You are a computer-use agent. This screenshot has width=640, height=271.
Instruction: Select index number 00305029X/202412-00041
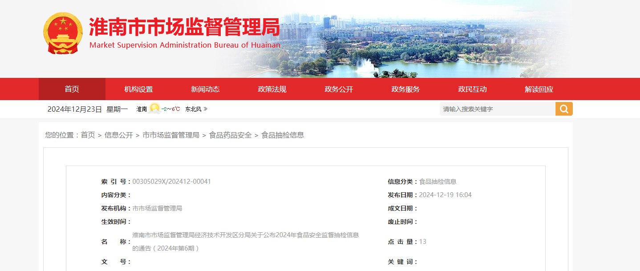coord(172,182)
